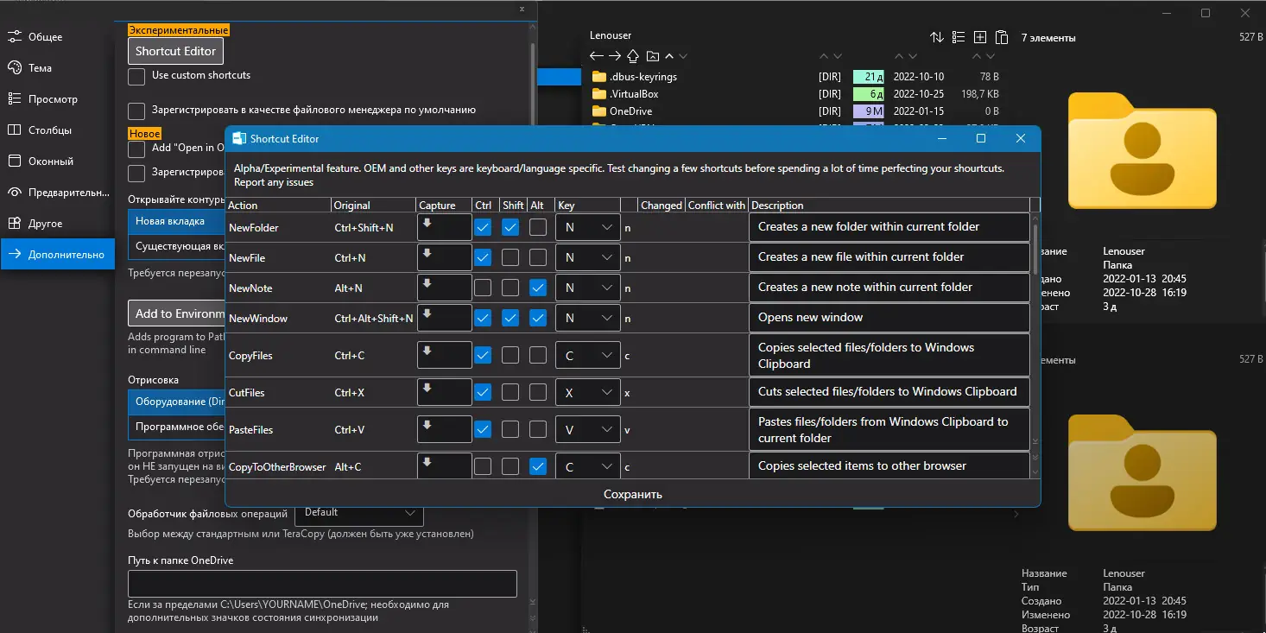Click the Сохранить button in Shortcut Editor
Viewport: 1266px width, 633px height.
click(x=633, y=494)
